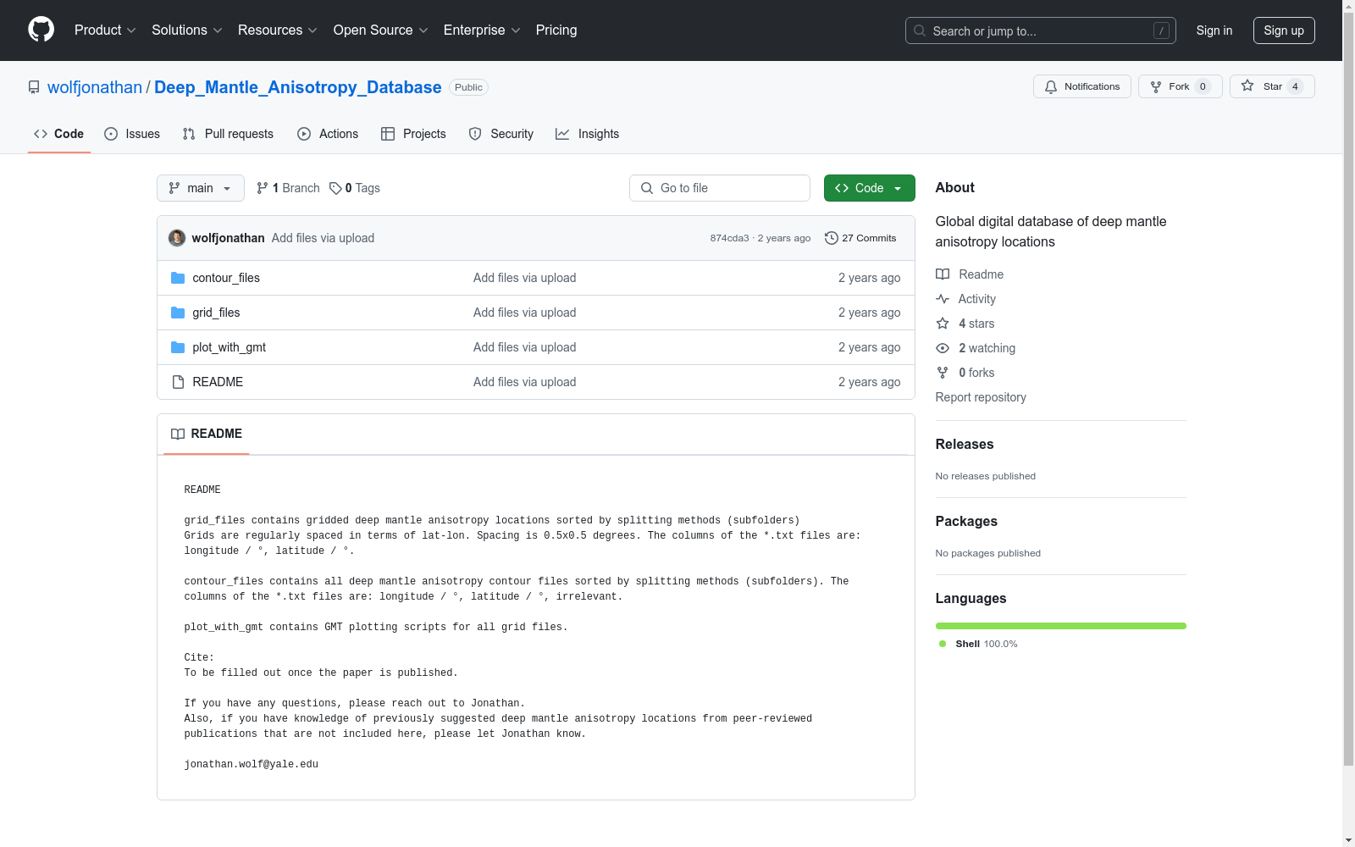Click the book icon next to Readme

pyautogui.click(x=943, y=274)
